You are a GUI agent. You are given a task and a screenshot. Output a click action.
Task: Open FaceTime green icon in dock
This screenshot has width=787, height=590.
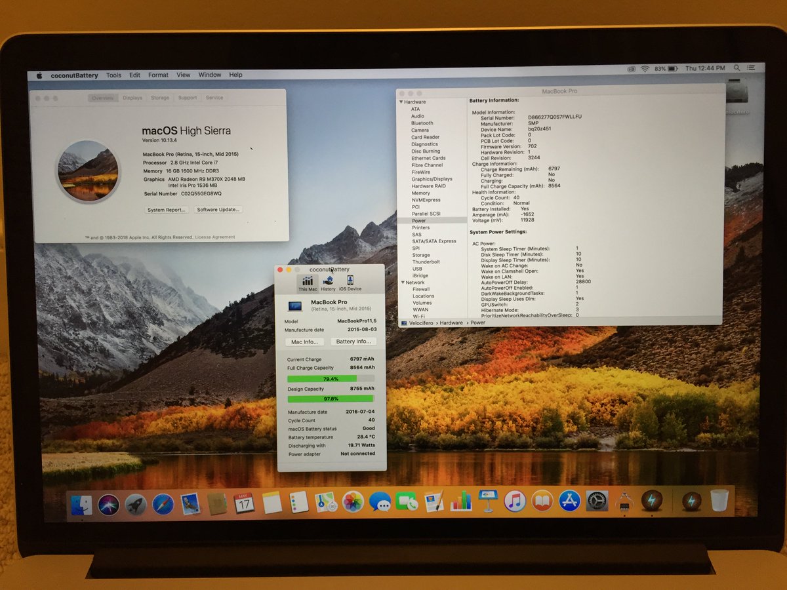point(407,502)
